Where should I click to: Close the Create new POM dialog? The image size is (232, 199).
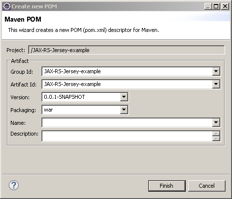(x=225, y=6)
